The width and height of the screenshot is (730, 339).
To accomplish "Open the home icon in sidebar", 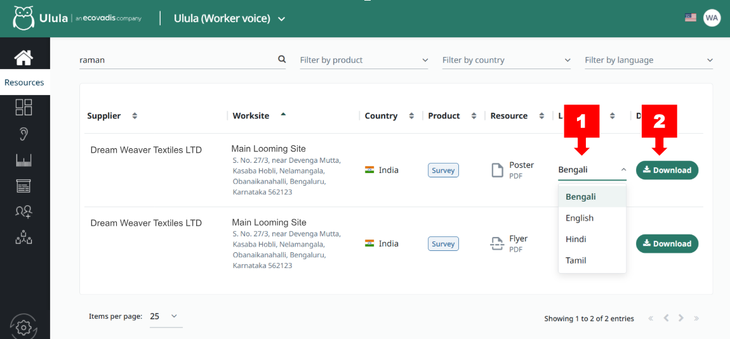I will coord(23,58).
